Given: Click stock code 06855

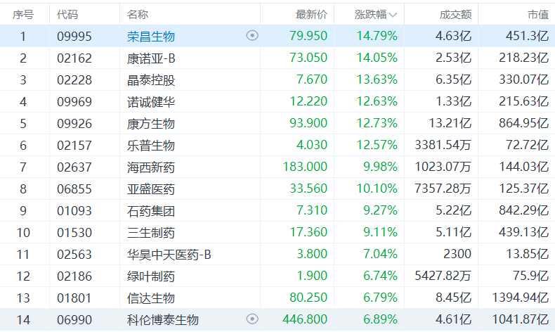Looking at the screenshot, I should click(74, 189).
